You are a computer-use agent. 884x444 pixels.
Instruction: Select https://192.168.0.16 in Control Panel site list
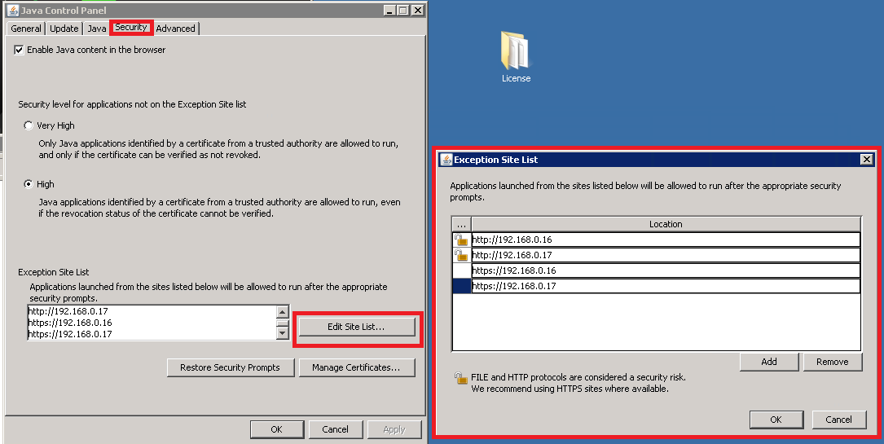tap(152, 323)
